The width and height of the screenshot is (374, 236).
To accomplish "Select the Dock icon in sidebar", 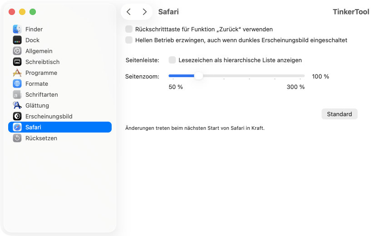I will [x=17, y=40].
